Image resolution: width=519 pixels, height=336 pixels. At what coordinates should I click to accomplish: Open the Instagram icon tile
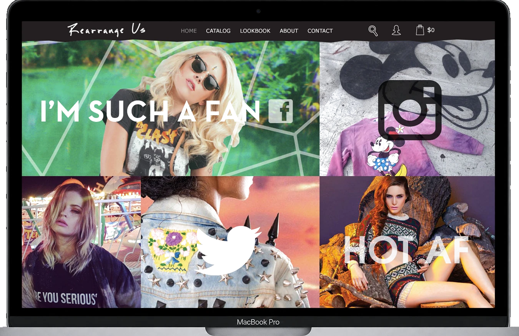(x=410, y=110)
